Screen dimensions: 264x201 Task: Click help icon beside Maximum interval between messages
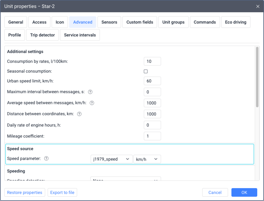coord(90,92)
